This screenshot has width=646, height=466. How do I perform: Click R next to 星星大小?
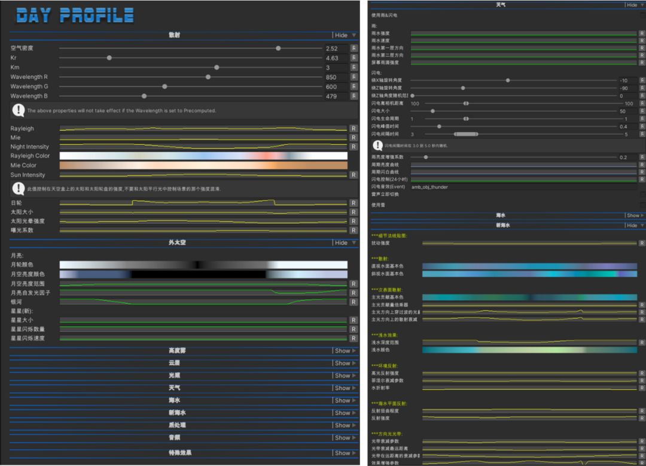(x=354, y=320)
